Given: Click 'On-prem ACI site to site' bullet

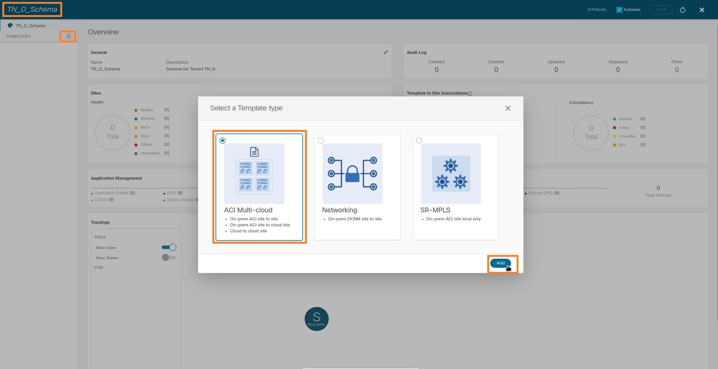Looking at the screenshot, I should coord(254,219).
